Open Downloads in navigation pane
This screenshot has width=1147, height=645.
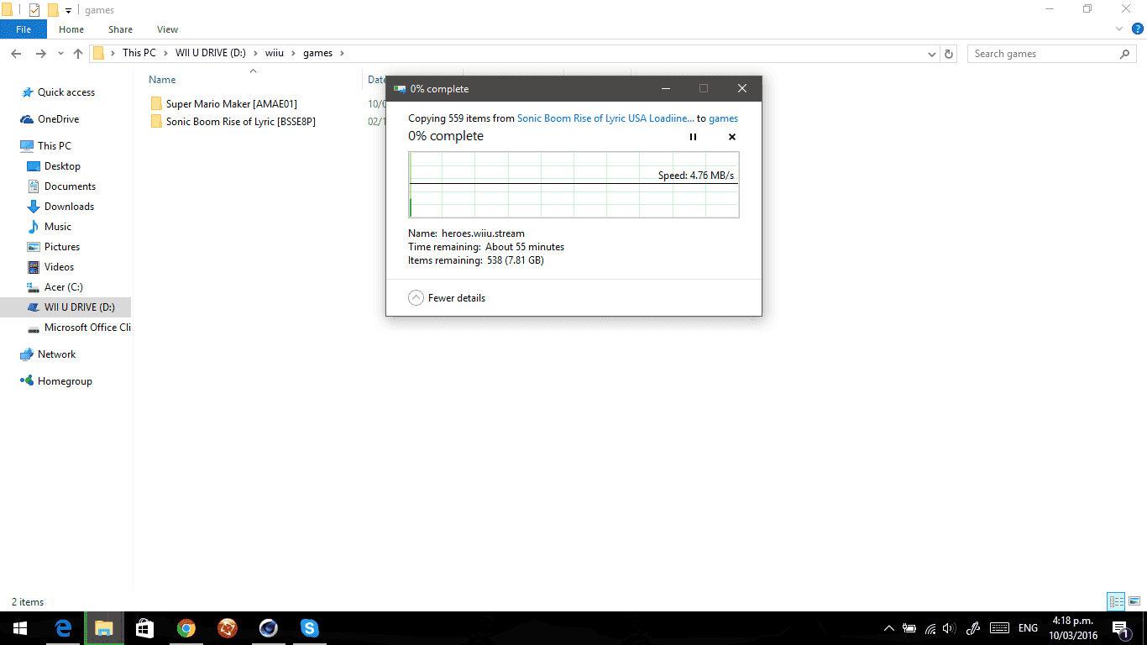click(60, 207)
